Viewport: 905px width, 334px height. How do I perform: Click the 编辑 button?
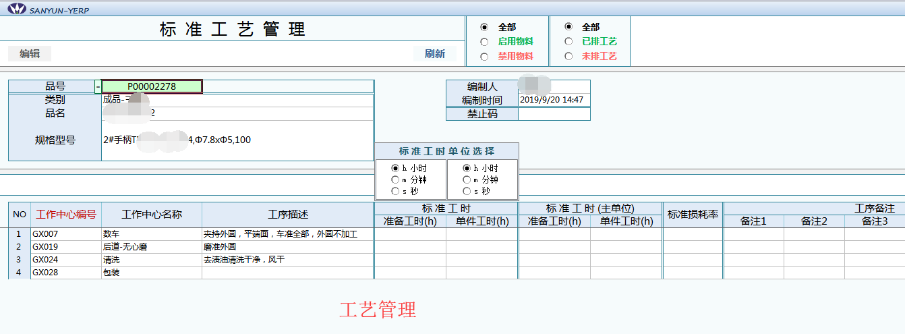[x=30, y=54]
